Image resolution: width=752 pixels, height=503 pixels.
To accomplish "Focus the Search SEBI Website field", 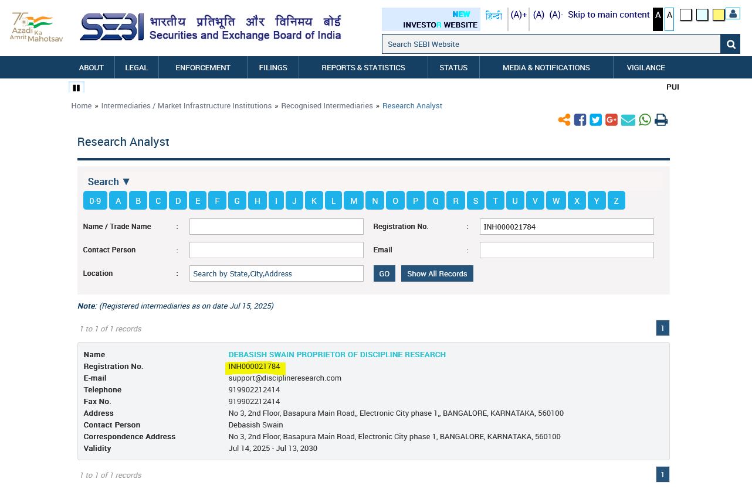I will (551, 44).
